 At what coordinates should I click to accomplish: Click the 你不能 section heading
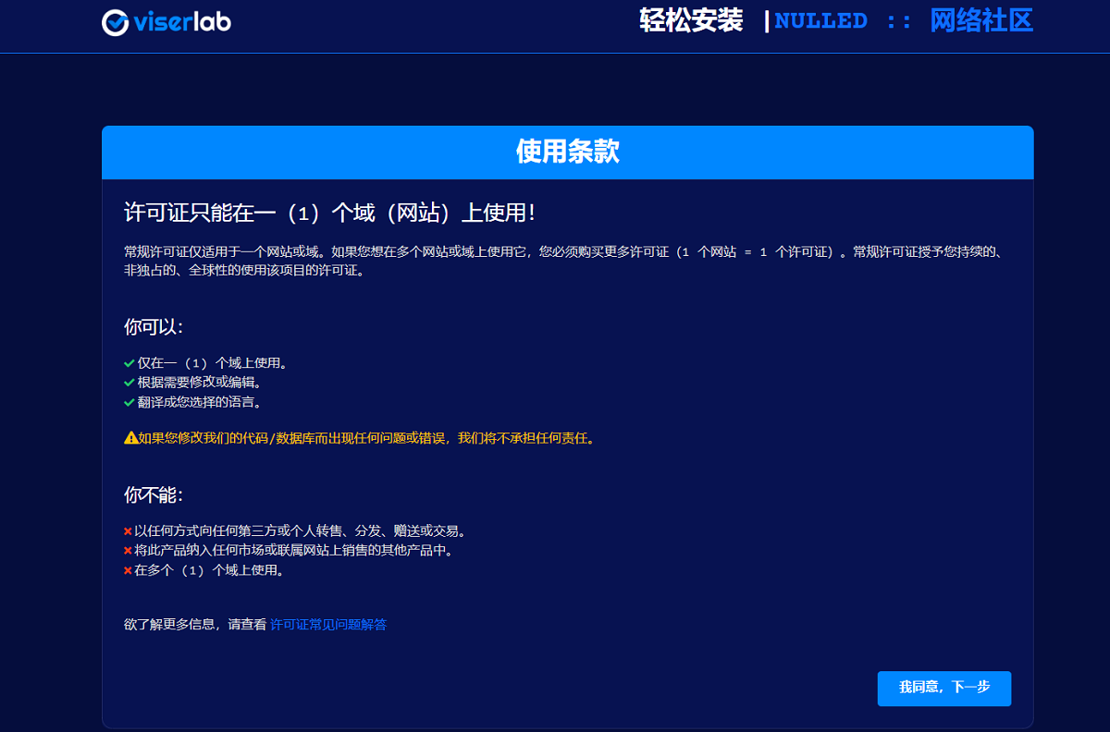pyautogui.click(x=154, y=494)
